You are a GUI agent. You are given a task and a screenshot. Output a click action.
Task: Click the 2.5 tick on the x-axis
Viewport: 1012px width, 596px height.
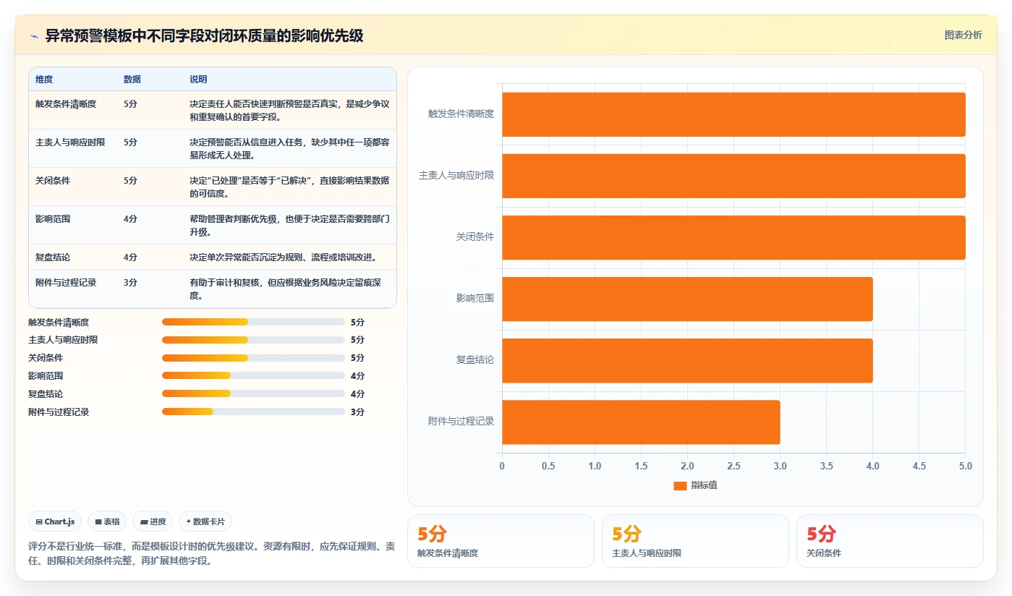point(734,467)
